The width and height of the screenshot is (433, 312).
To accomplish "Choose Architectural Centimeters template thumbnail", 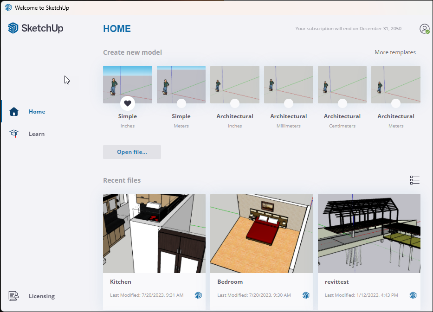I will [342, 84].
